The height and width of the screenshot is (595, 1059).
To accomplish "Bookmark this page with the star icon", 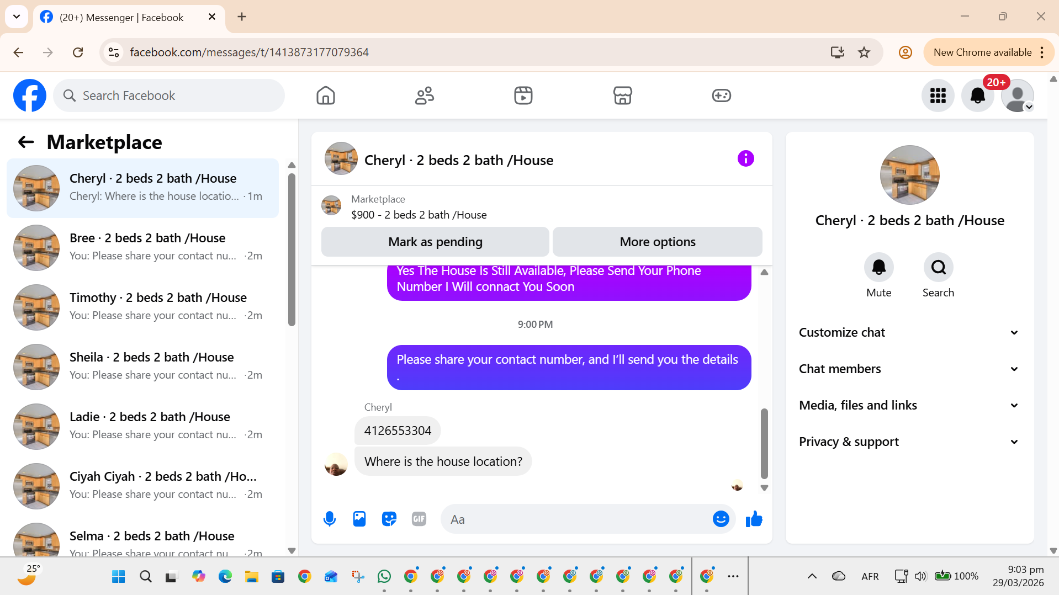I will pos(864,52).
